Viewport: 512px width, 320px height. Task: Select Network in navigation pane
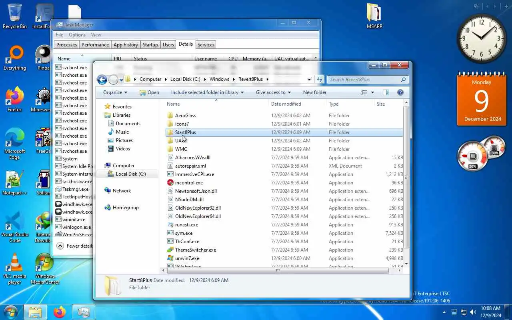(122, 191)
